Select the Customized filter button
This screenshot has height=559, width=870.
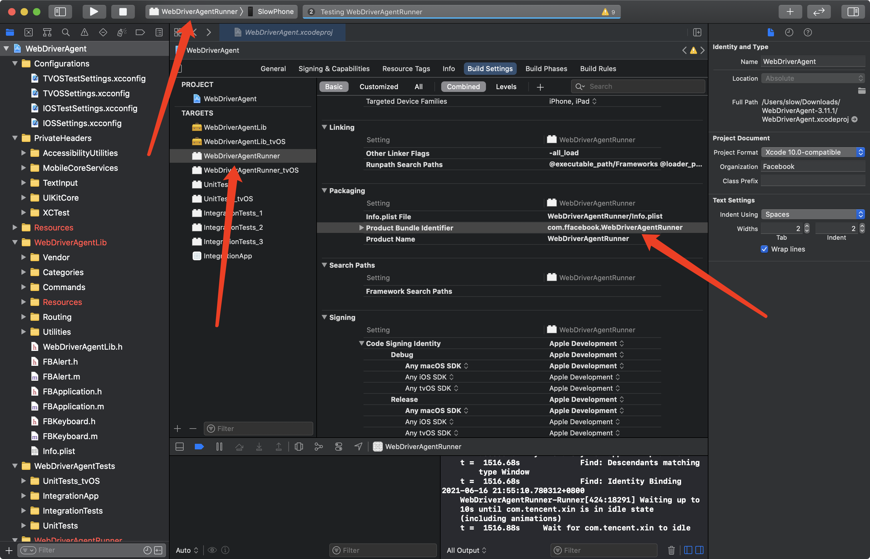378,86
